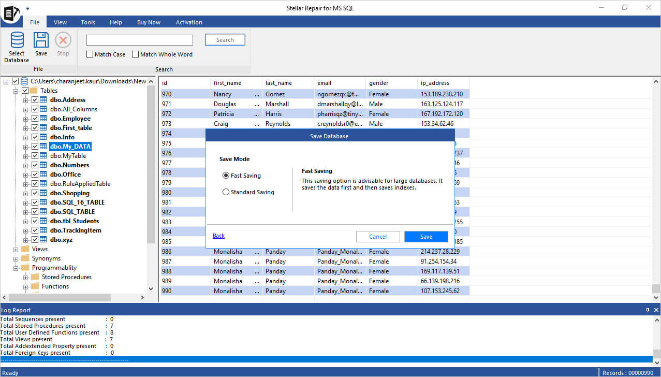The height and width of the screenshot is (377, 661).
Task: Click the Functions folder icon
Action: click(x=35, y=286)
